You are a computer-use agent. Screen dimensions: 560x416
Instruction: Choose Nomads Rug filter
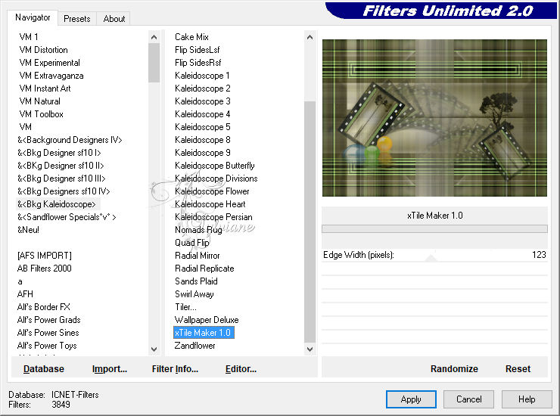pyautogui.click(x=198, y=230)
